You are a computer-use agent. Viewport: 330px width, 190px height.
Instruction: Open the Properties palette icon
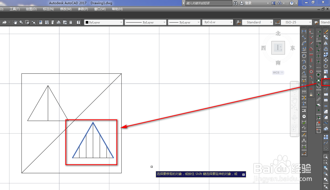tap(41, 22)
